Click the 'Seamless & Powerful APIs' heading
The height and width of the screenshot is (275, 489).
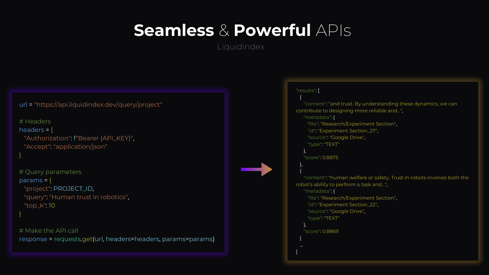pos(242,30)
